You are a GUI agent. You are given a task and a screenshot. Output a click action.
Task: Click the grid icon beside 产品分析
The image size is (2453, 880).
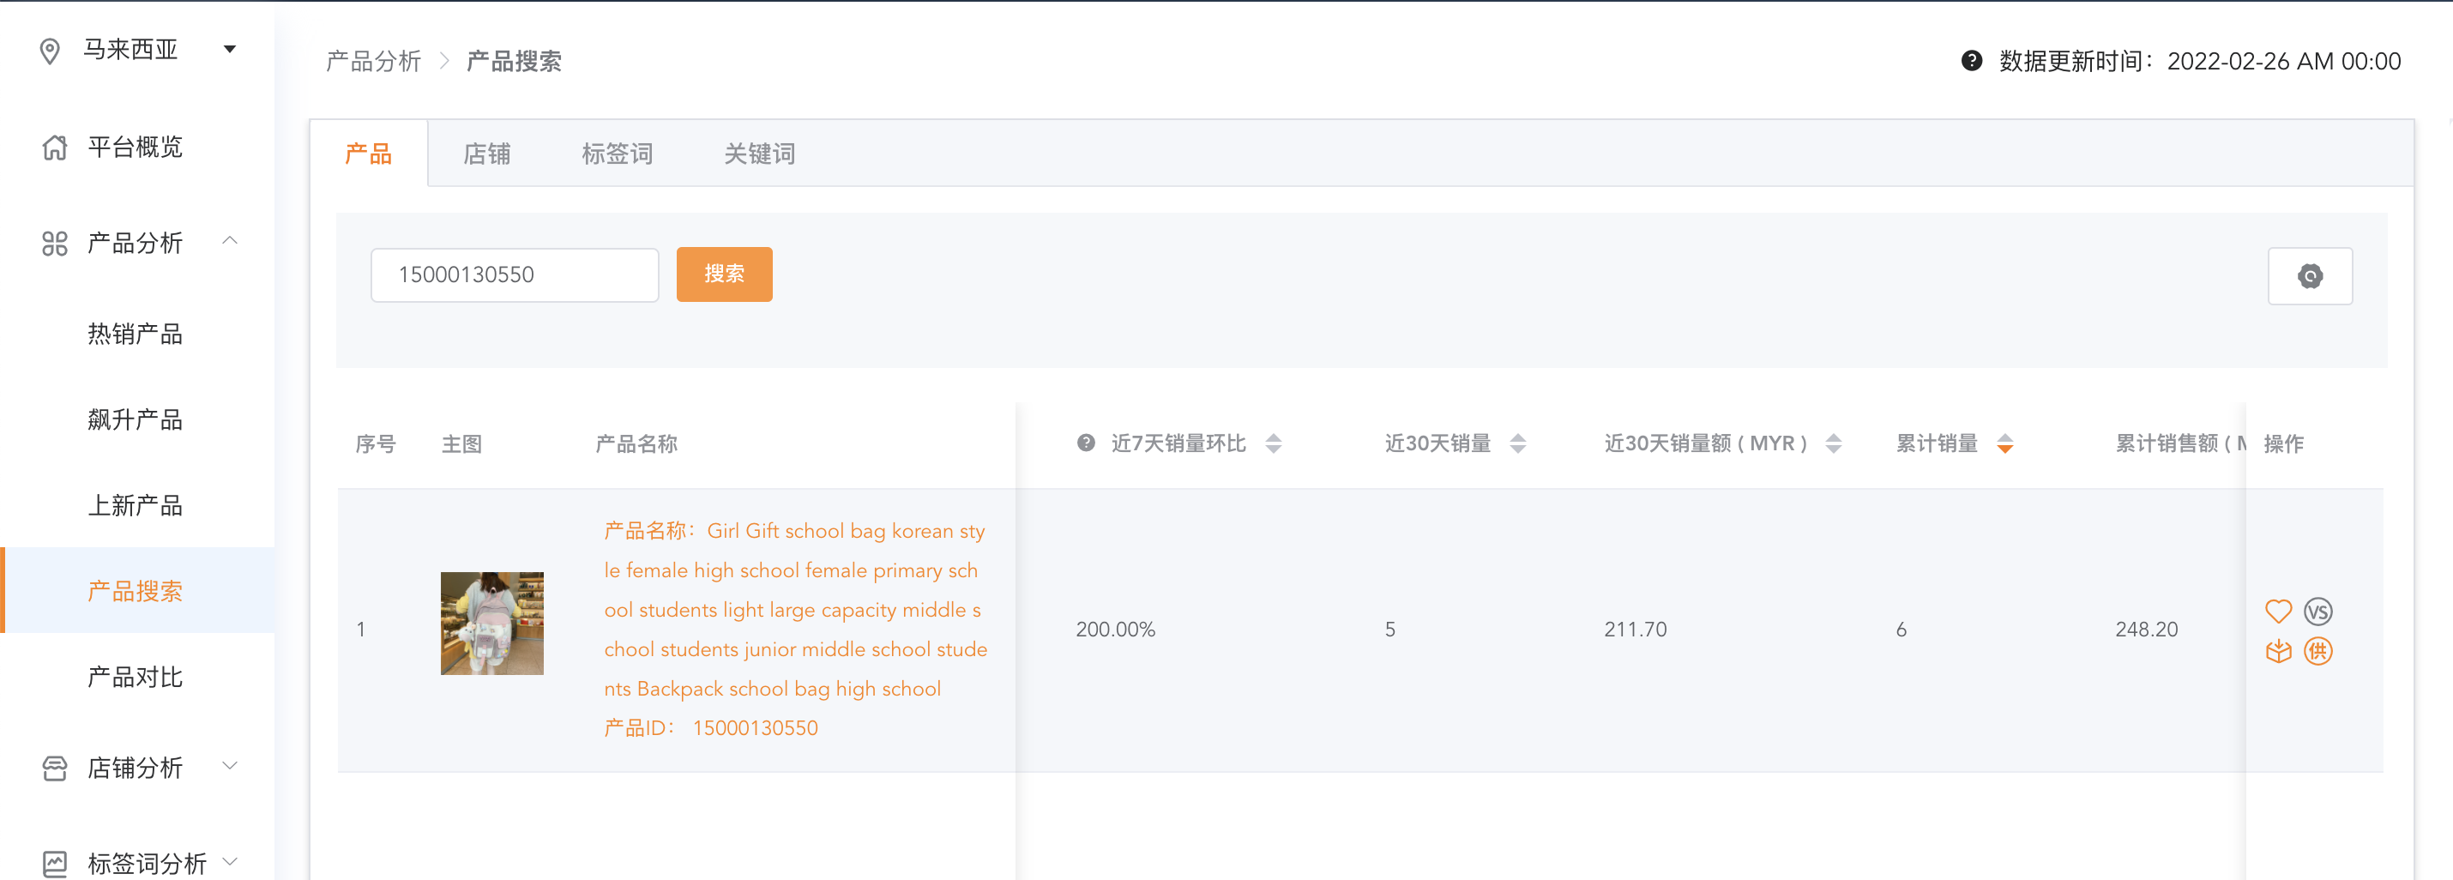point(55,244)
